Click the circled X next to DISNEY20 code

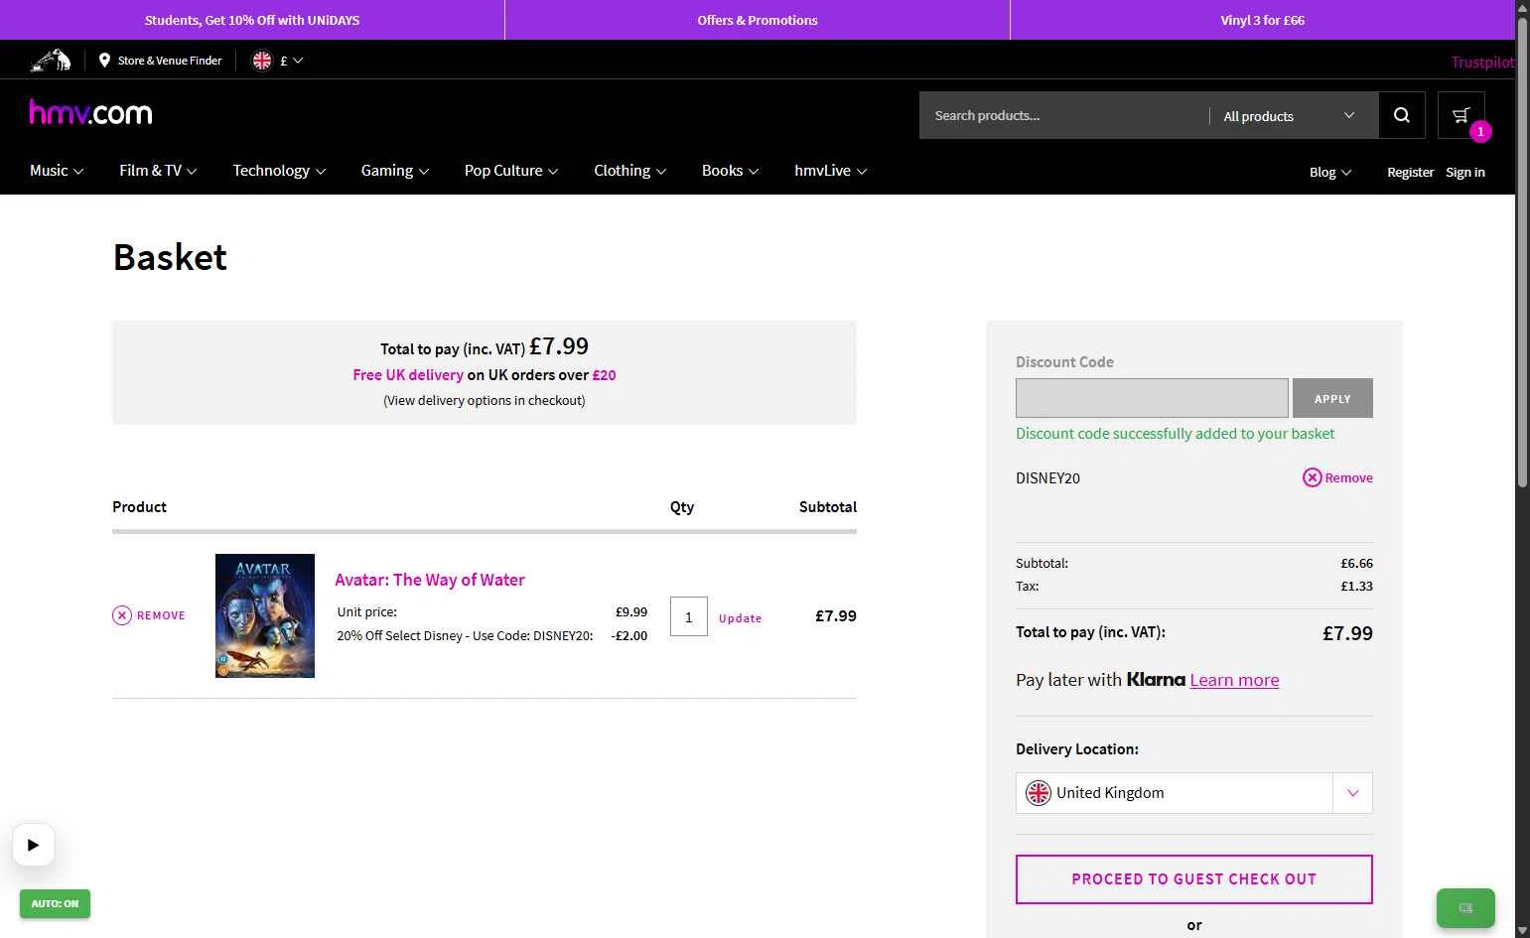pyautogui.click(x=1313, y=477)
